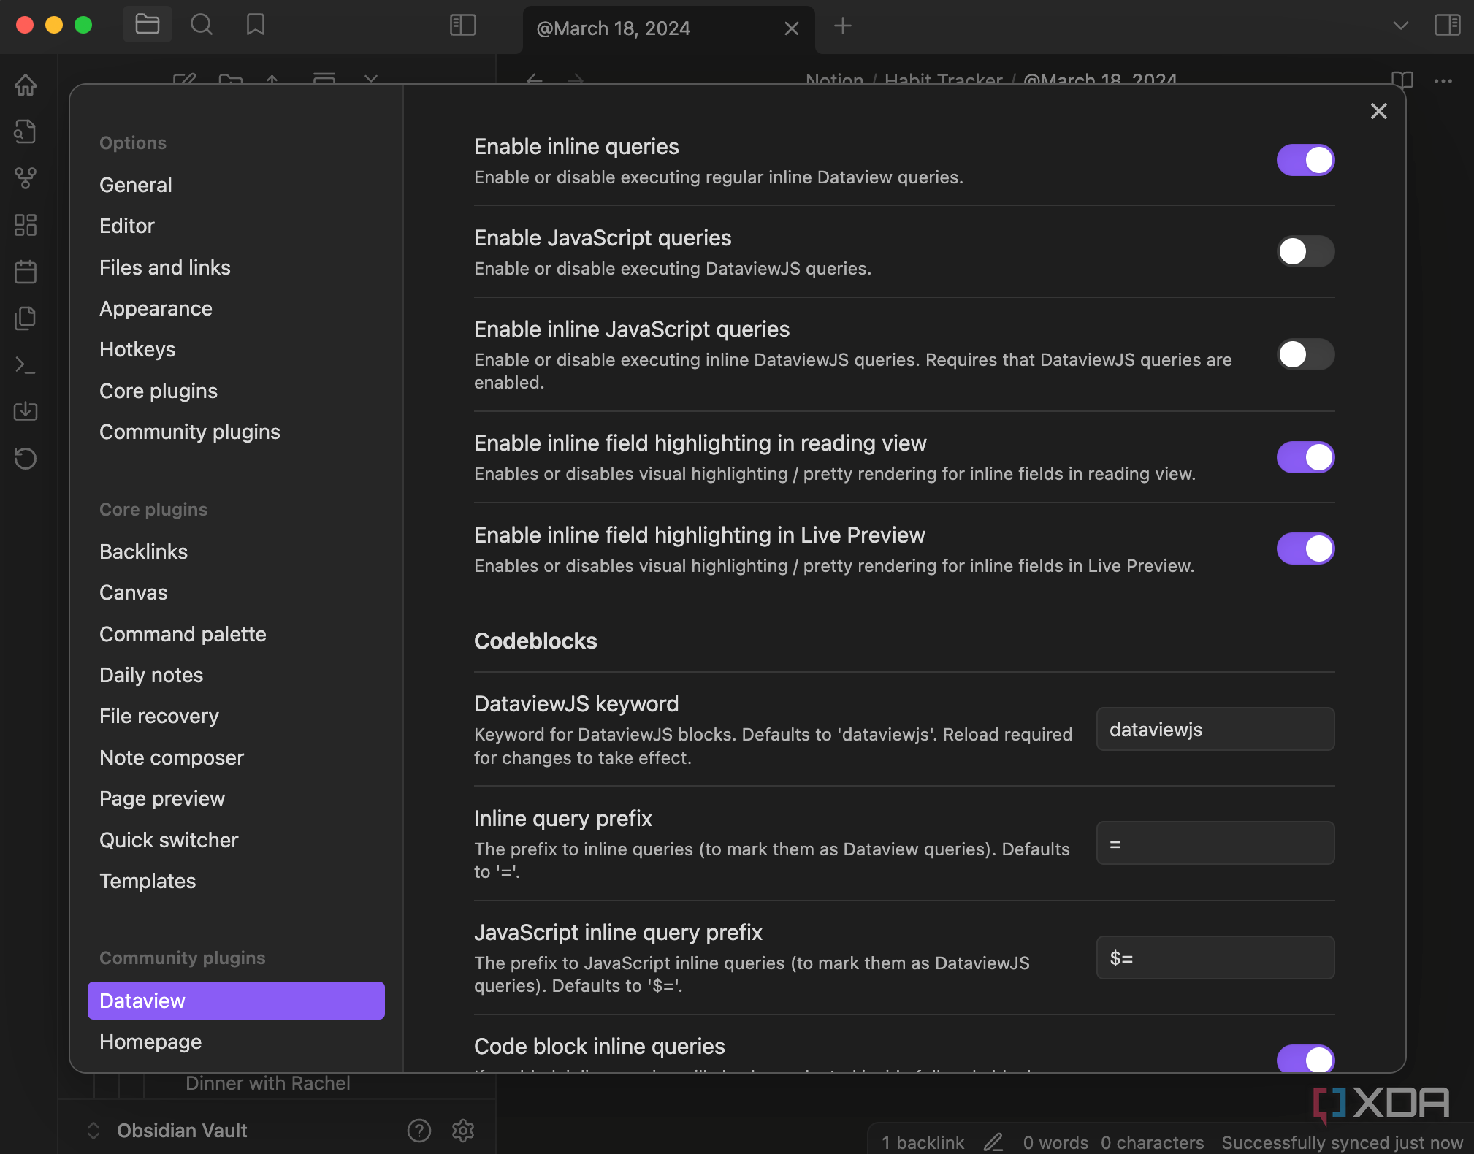
Task: Open Homepage plugin settings
Action: click(236, 1042)
